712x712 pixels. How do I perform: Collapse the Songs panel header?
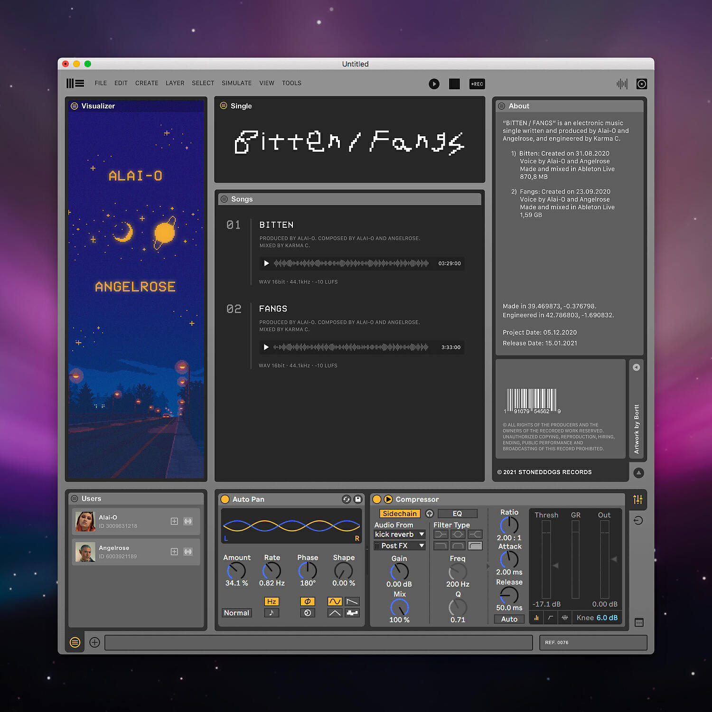point(224,199)
